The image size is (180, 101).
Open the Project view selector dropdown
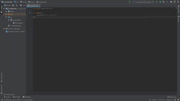pos(7,5)
